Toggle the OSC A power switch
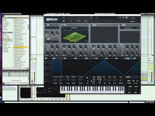Viewport: 155px width, 116px height. (62, 25)
